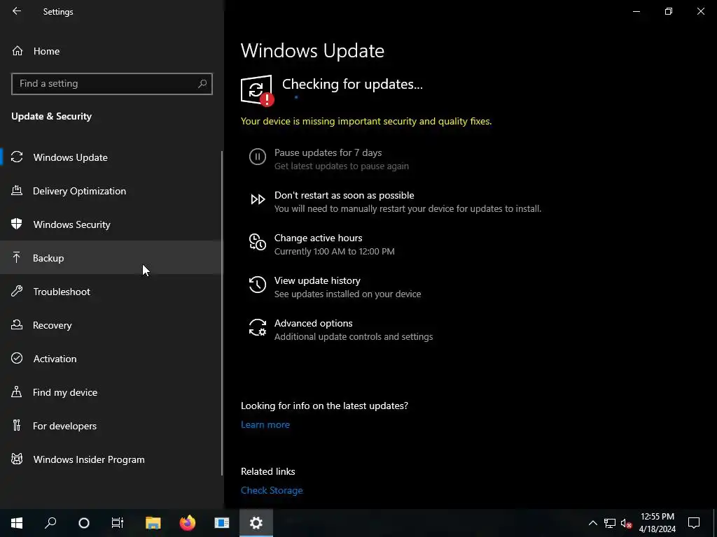Screen dimensions: 717x537
Task: Click the Learn more link
Action: 265,424
